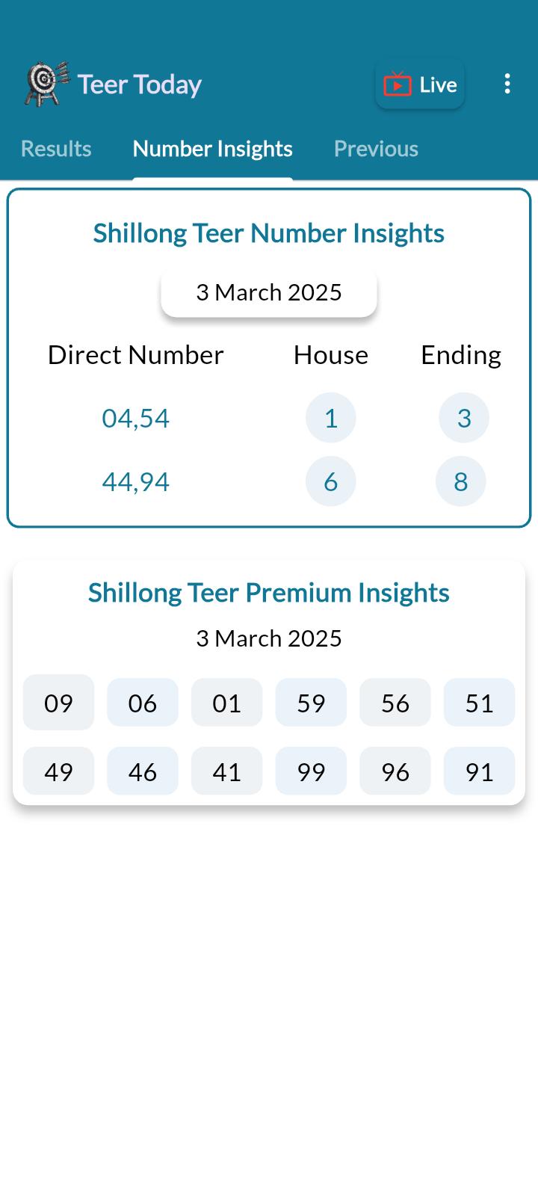The height and width of the screenshot is (1196, 538).
Task: Tap House number 1 circle
Action: point(331,418)
